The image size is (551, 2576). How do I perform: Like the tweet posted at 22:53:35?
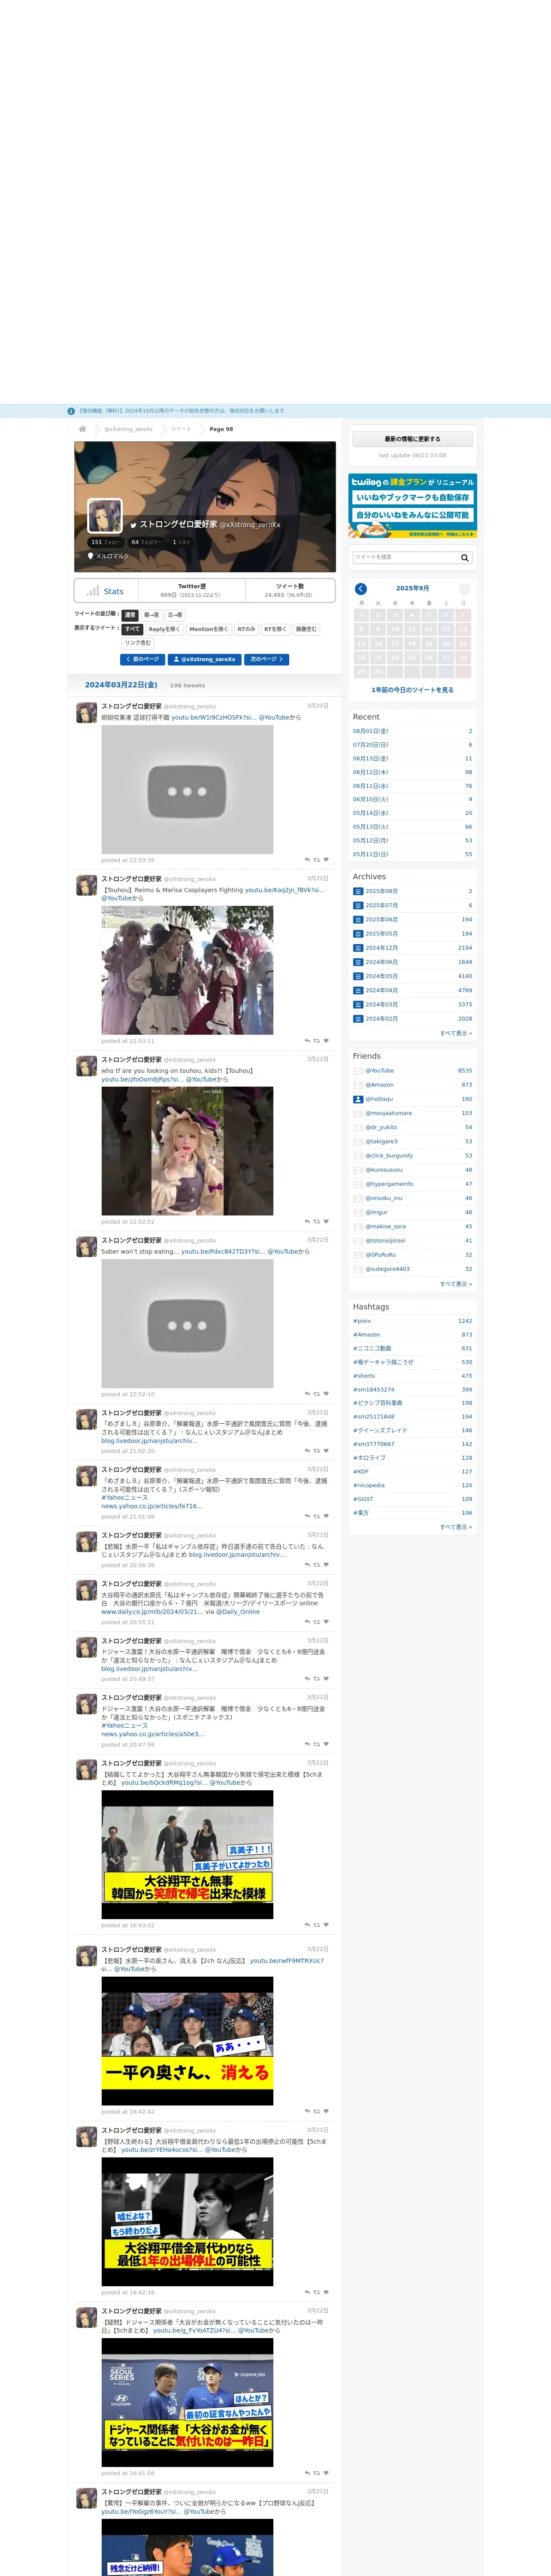326,860
